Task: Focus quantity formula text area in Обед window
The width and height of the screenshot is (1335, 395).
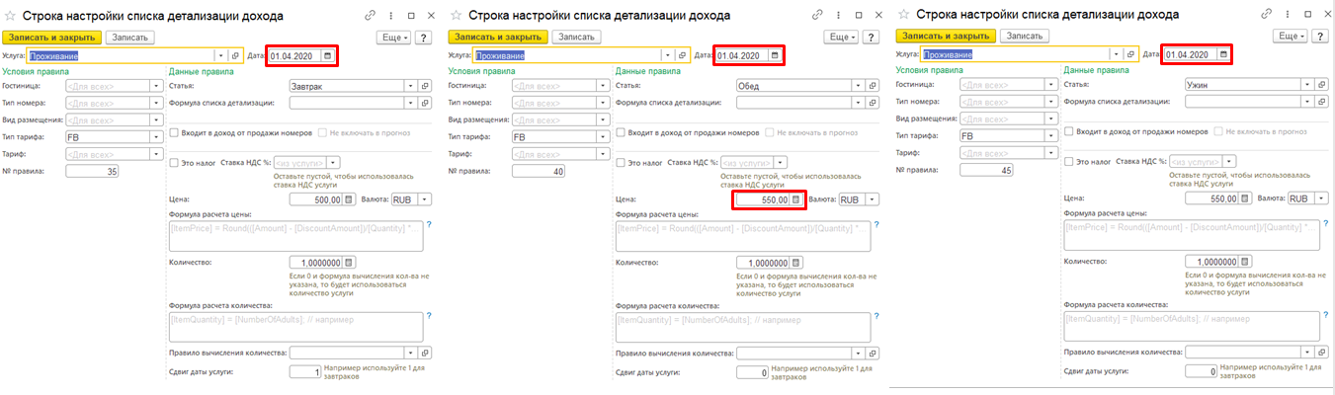Action: pos(742,327)
